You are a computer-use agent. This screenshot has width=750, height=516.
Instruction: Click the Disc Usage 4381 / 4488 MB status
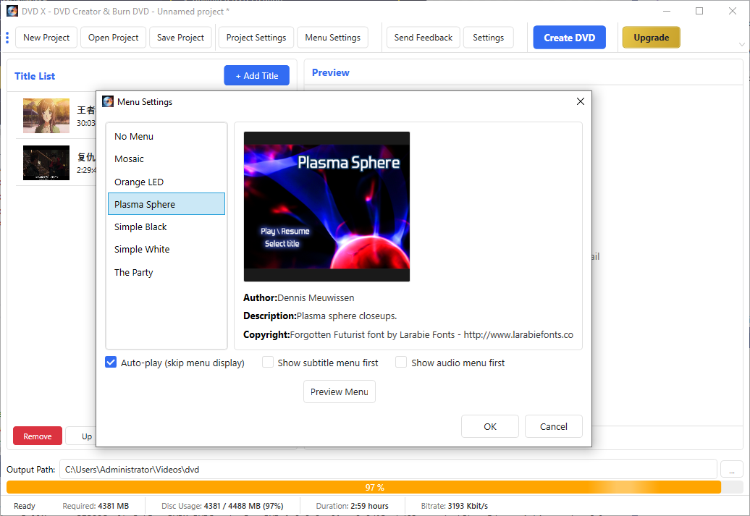tap(222, 505)
